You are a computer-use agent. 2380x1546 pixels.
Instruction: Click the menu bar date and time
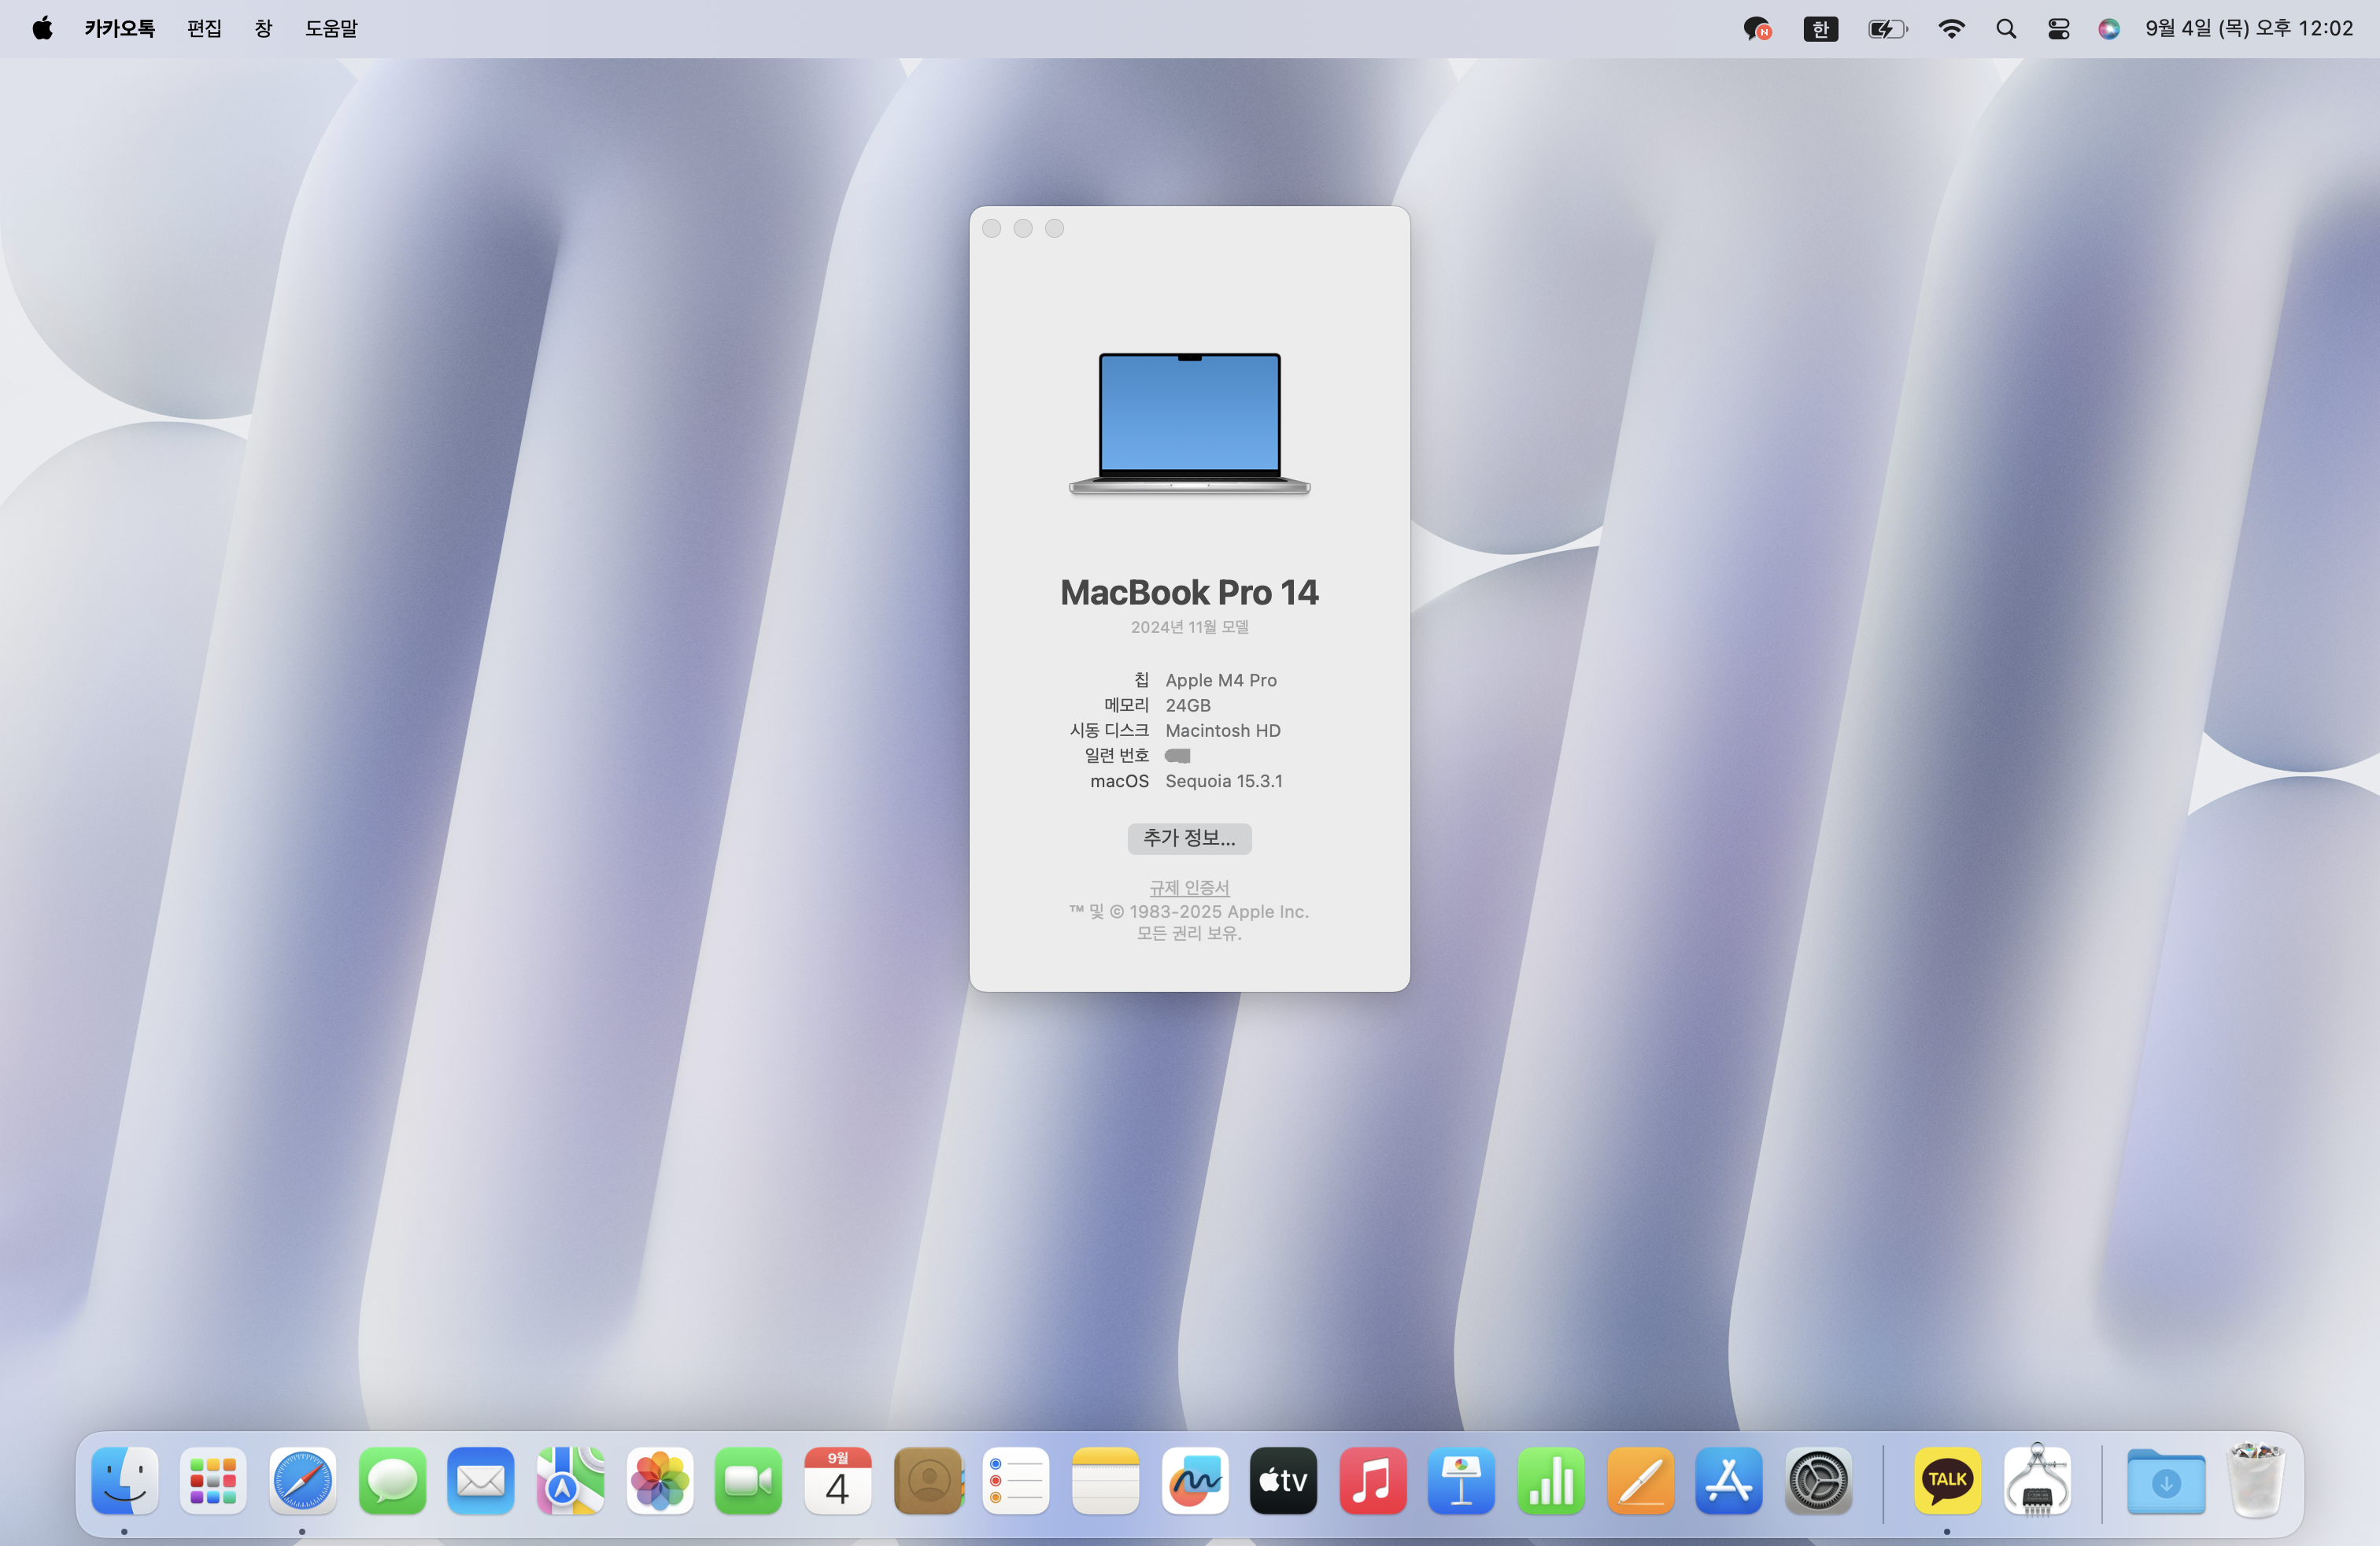[2248, 29]
